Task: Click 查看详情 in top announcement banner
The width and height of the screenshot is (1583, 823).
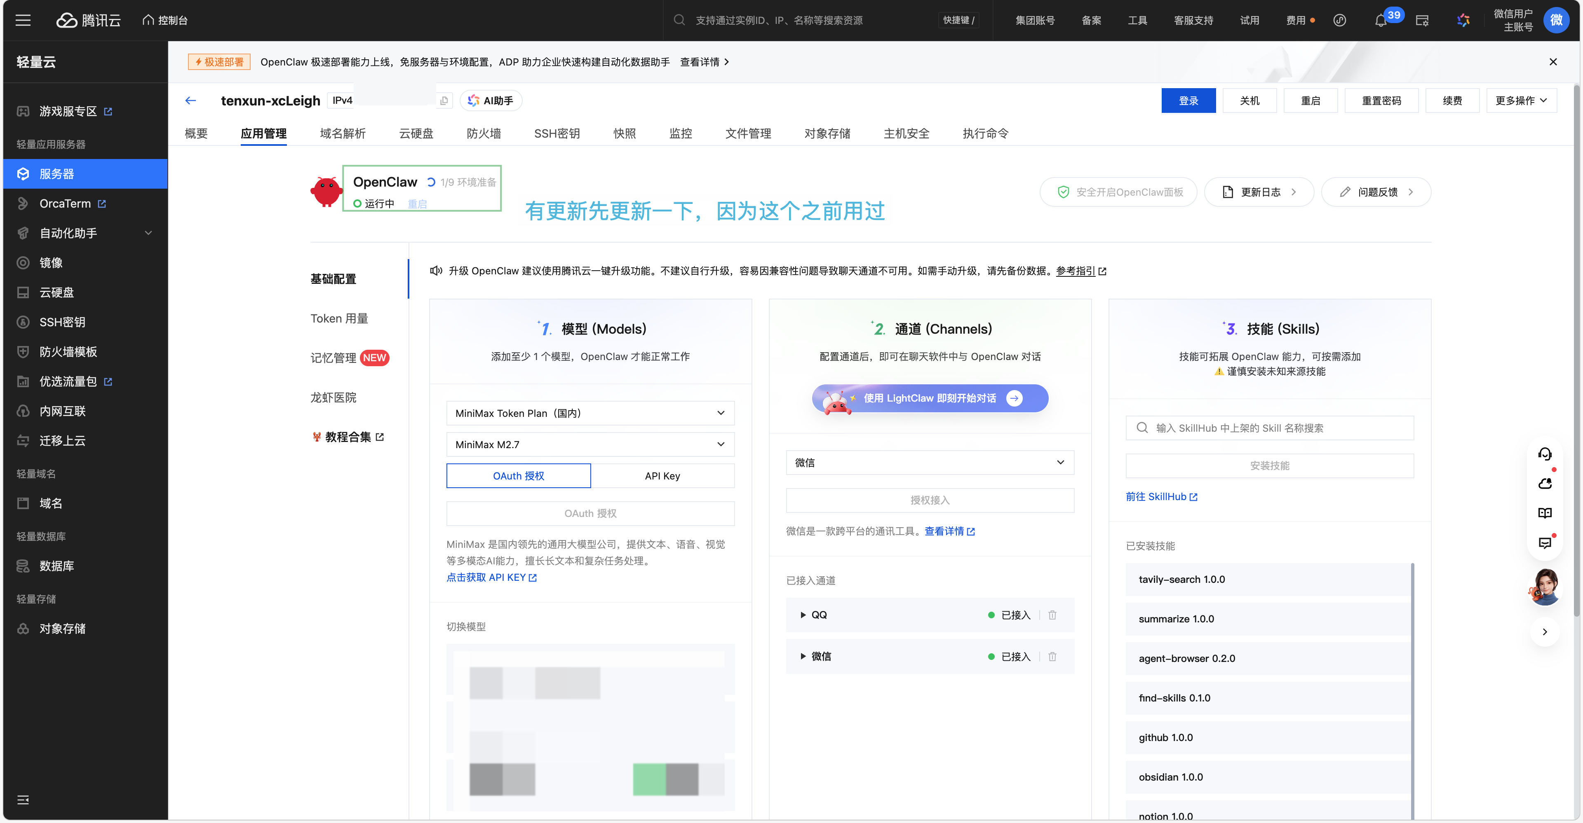Action: click(x=704, y=62)
